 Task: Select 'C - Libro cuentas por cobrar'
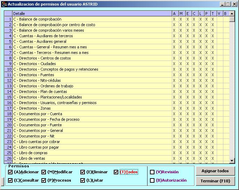click(92, 142)
